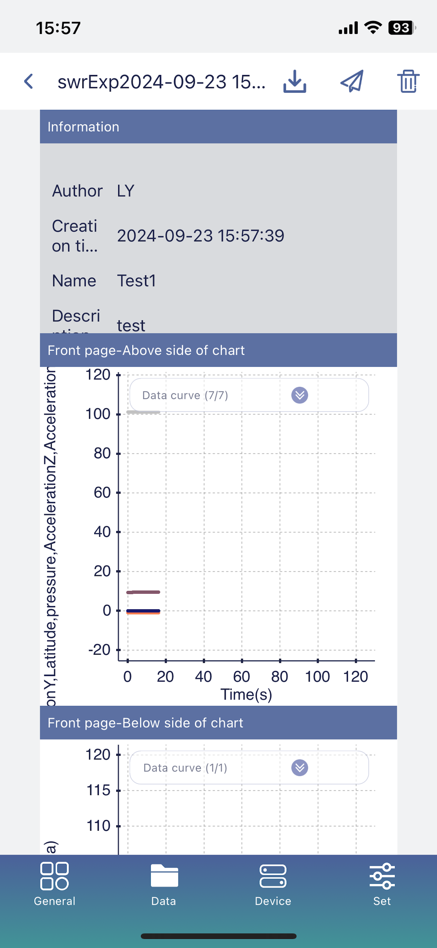Open the Data folder icon
The height and width of the screenshot is (948, 437).
click(164, 875)
